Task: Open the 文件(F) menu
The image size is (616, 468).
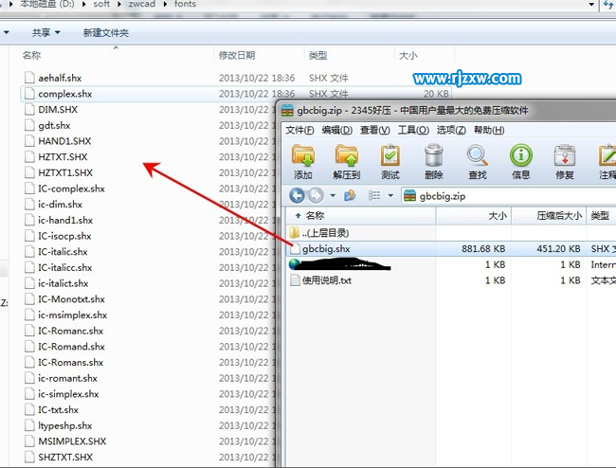Action: [x=299, y=130]
